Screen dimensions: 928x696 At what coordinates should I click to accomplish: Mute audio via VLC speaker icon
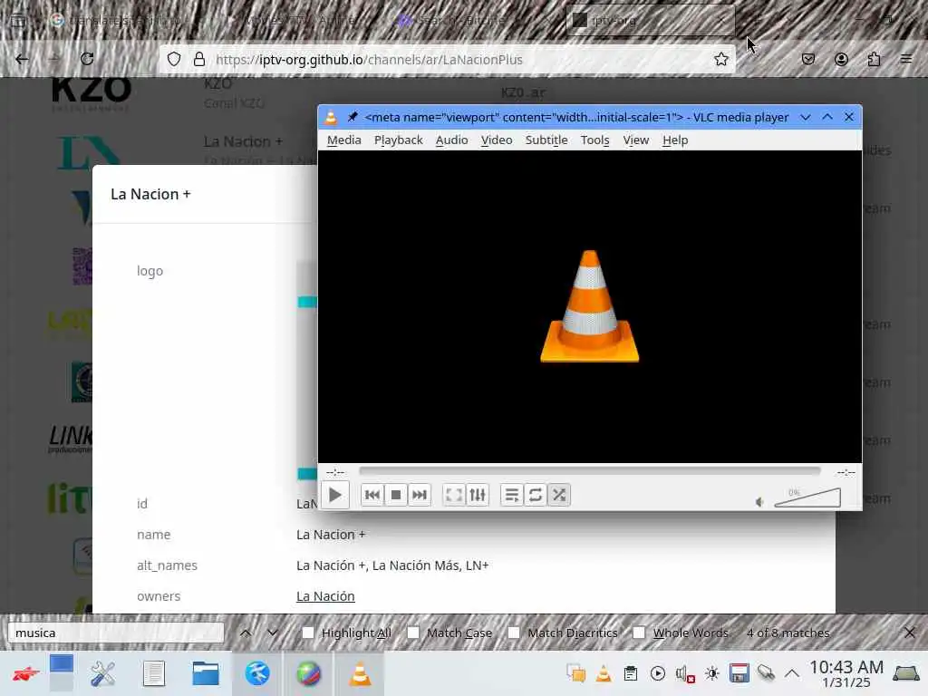[760, 502]
